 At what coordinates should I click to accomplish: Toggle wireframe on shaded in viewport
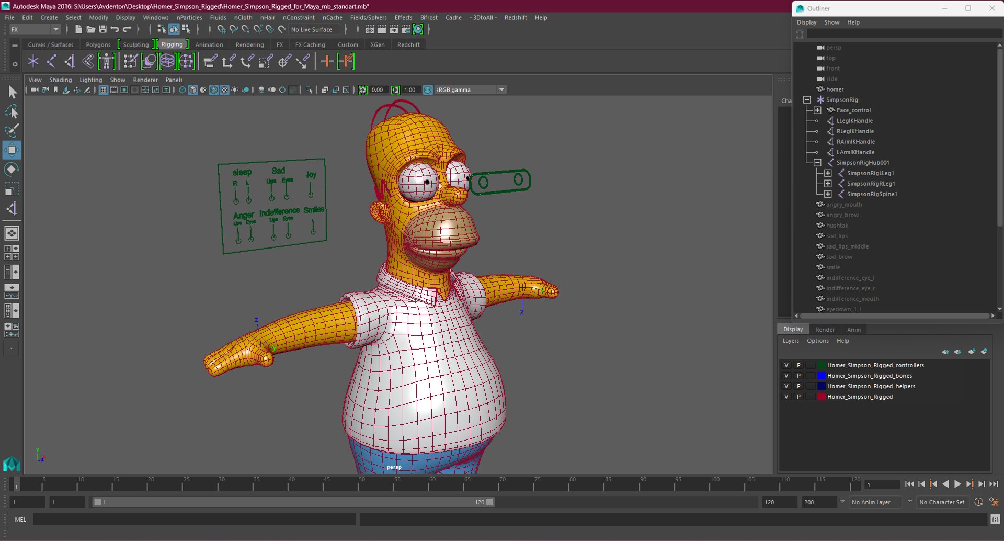(214, 90)
